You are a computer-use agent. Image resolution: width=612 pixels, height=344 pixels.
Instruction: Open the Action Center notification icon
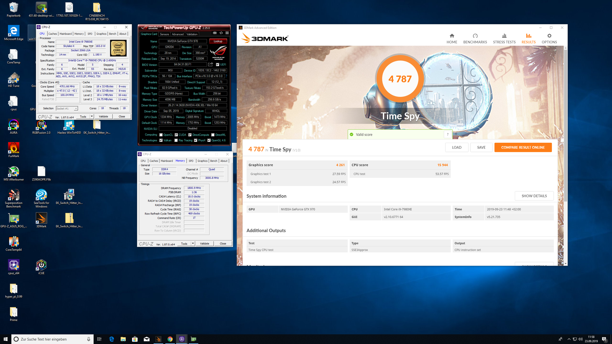[x=604, y=339]
